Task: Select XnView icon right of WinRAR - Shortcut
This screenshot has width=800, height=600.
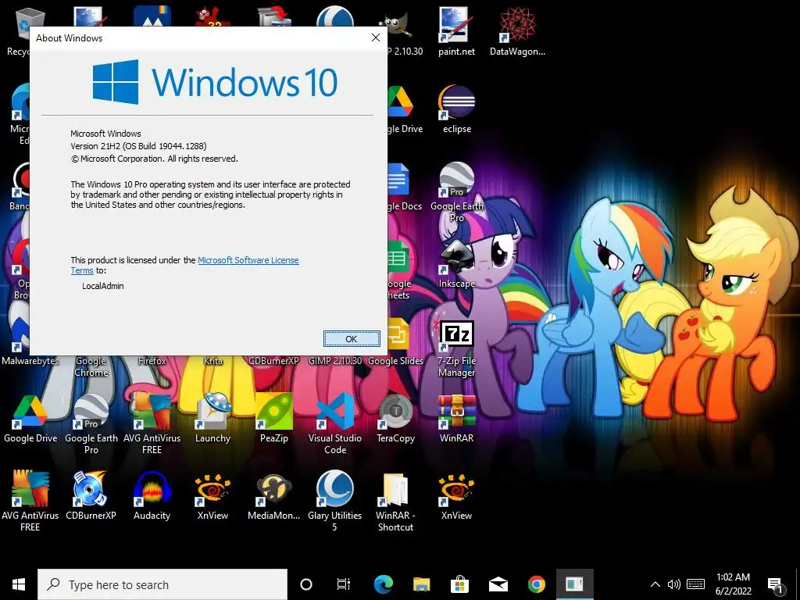Action: pyautogui.click(x=456, y=495)
